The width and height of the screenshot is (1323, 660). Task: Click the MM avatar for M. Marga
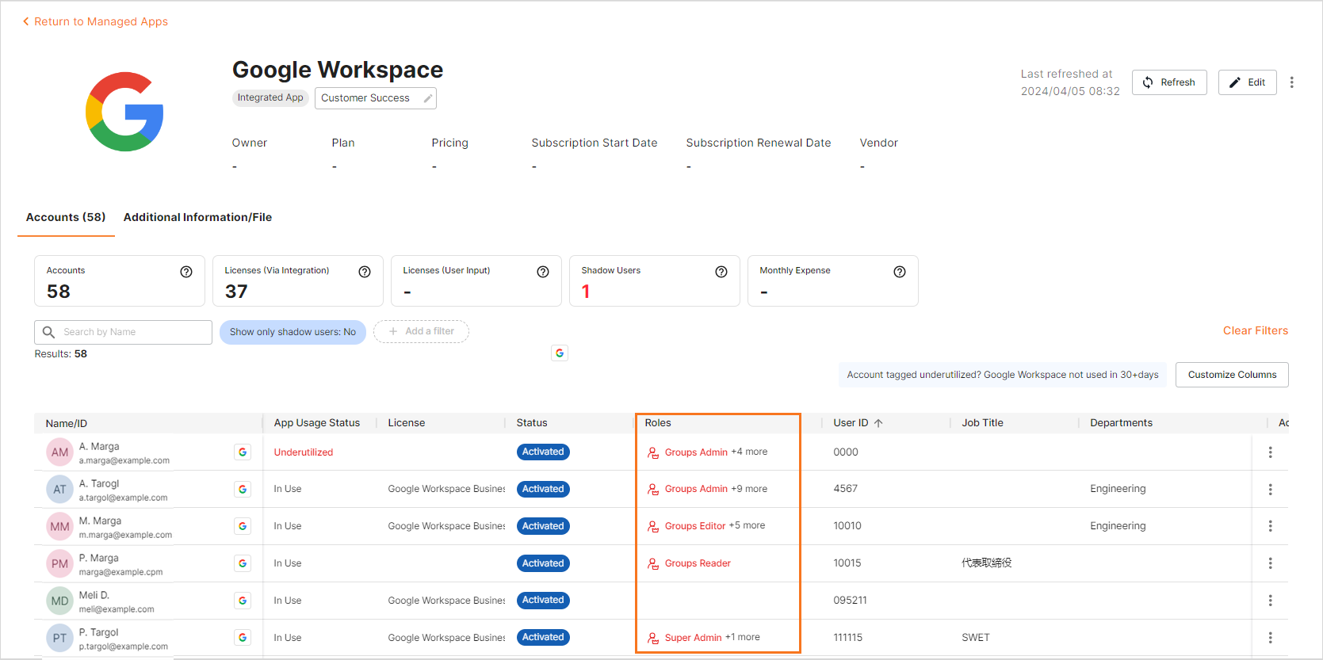60,527
